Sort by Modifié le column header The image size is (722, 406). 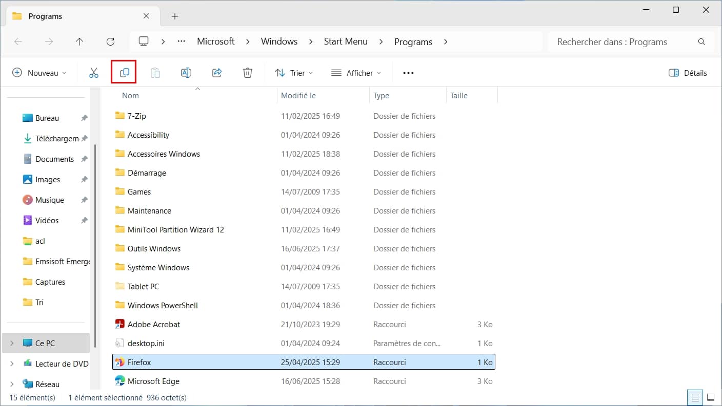pos(298,96)
